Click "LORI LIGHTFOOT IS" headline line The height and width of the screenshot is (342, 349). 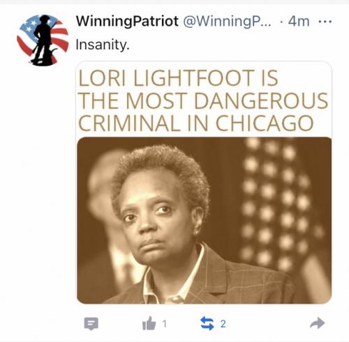178,78
